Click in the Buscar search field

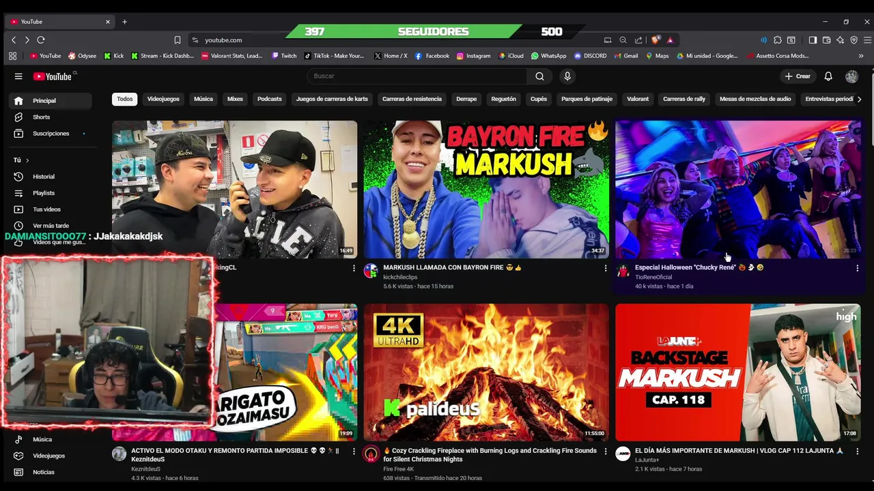417,76
